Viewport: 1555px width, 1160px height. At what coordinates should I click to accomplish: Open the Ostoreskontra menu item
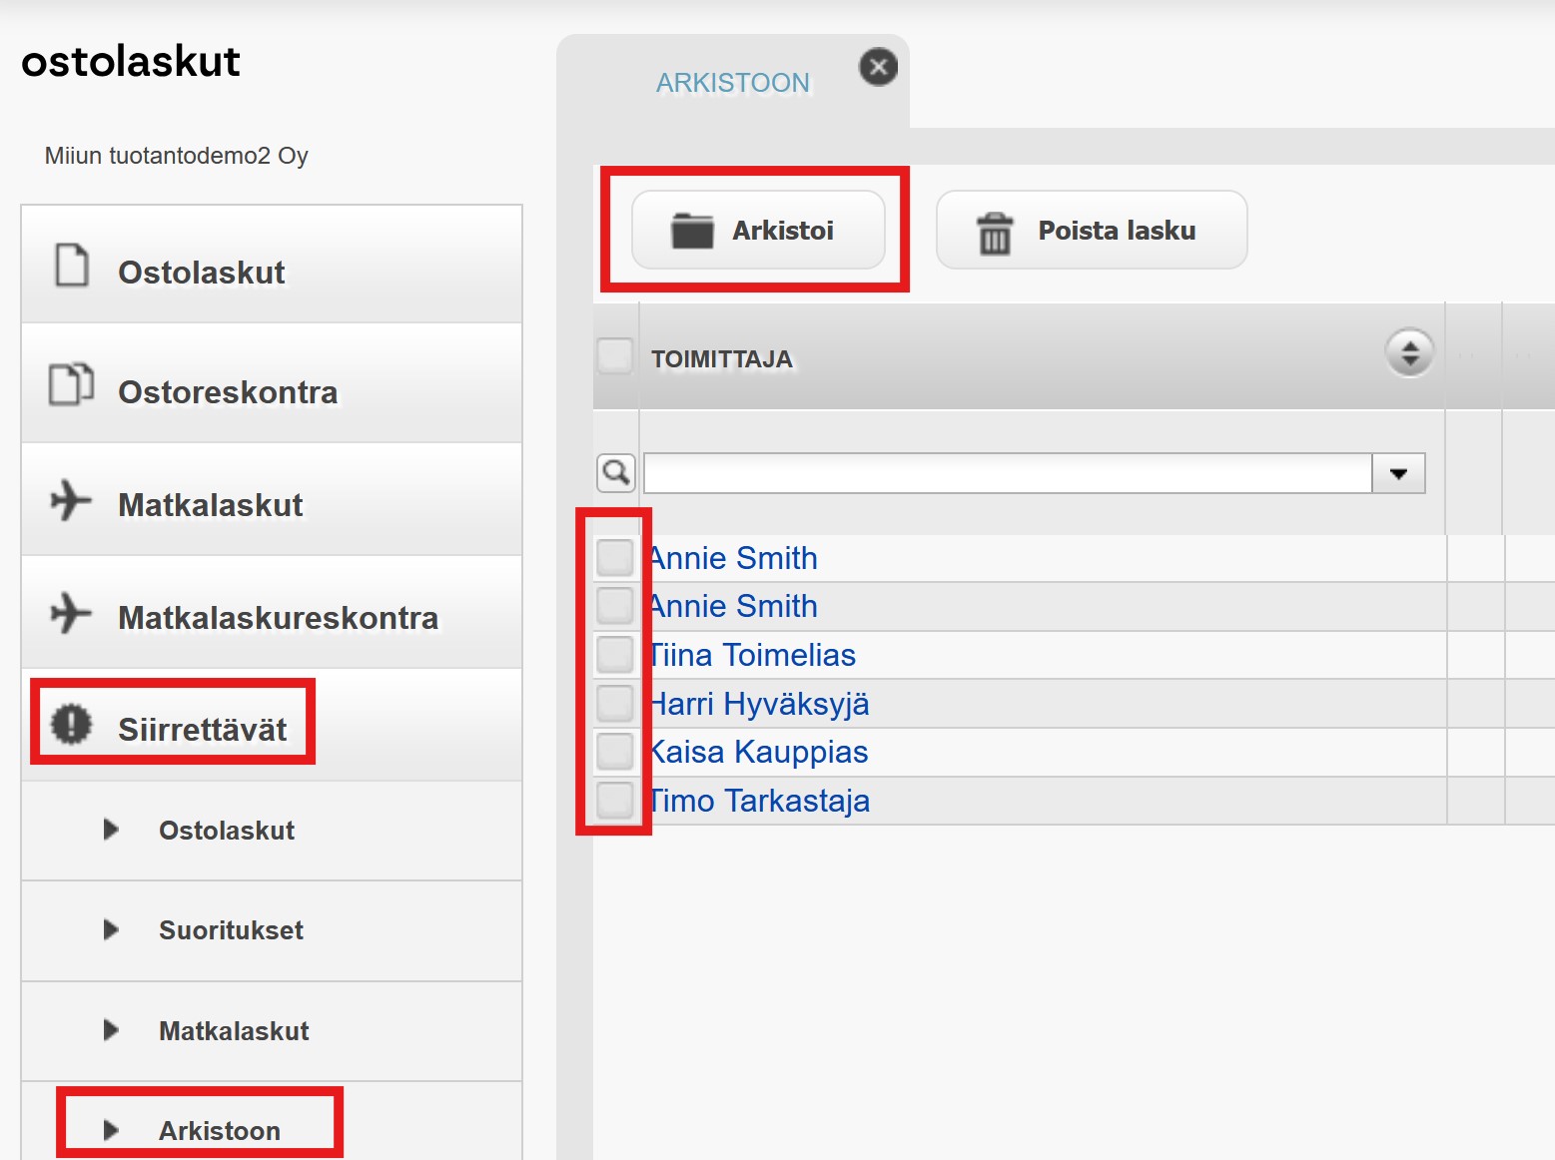click(272, 383)
